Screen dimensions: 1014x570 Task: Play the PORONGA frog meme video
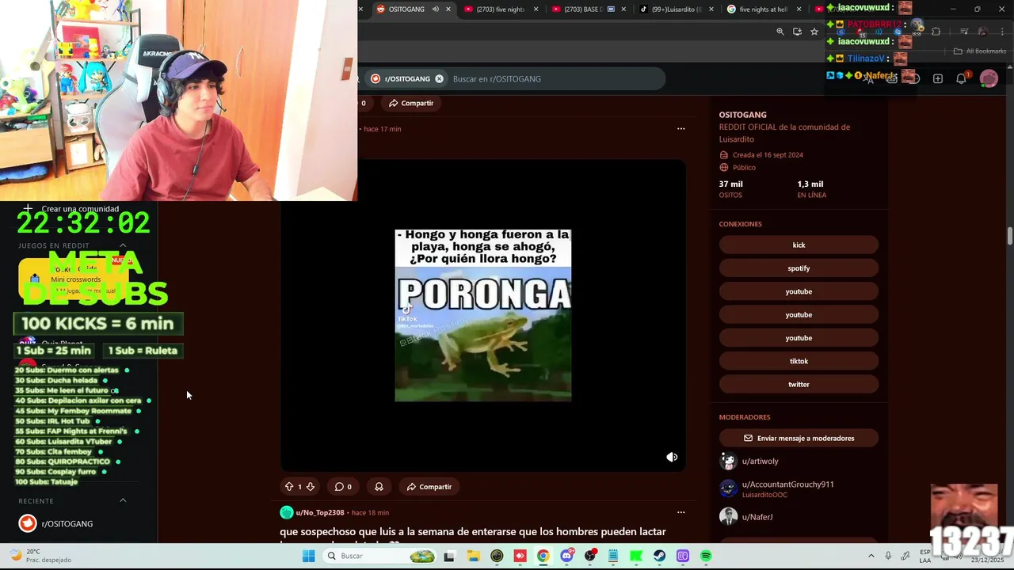[x=483, y=315]
